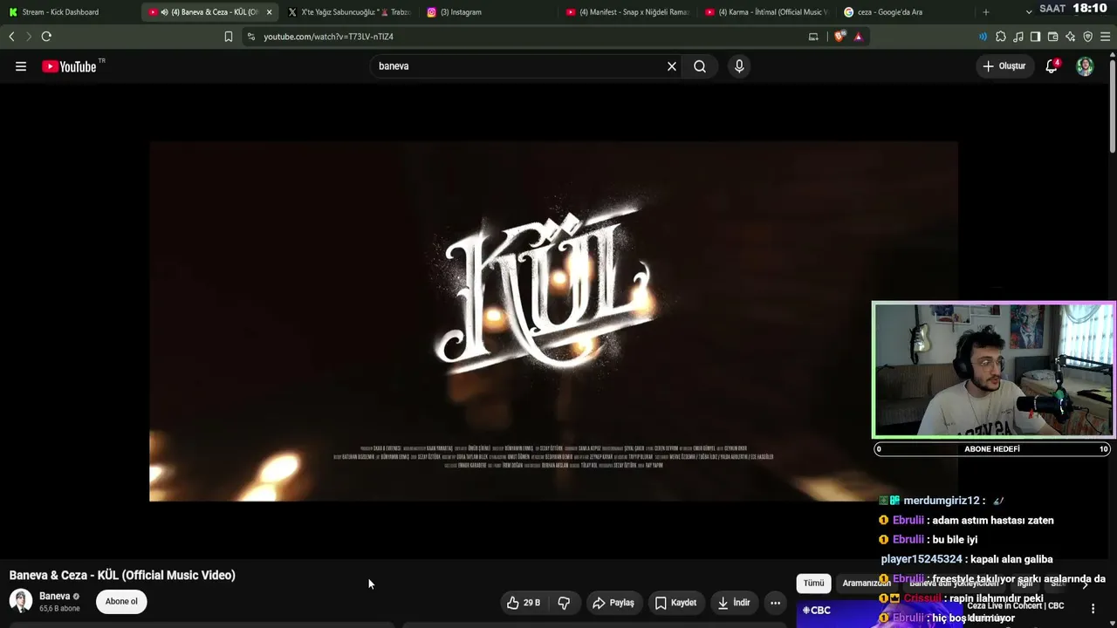The height and width of the screenshot is (628, 1117).
Task: Click the address bar URL
Action: pos(328,37)
